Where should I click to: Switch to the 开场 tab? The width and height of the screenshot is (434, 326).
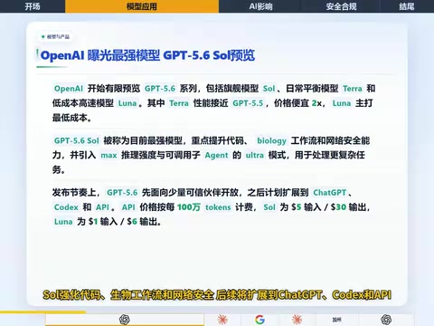(x=33, y=6)
